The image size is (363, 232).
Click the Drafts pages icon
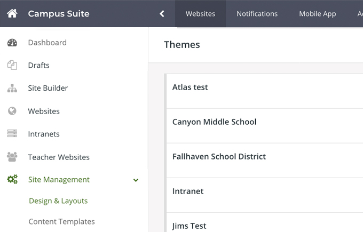(12, 65)
